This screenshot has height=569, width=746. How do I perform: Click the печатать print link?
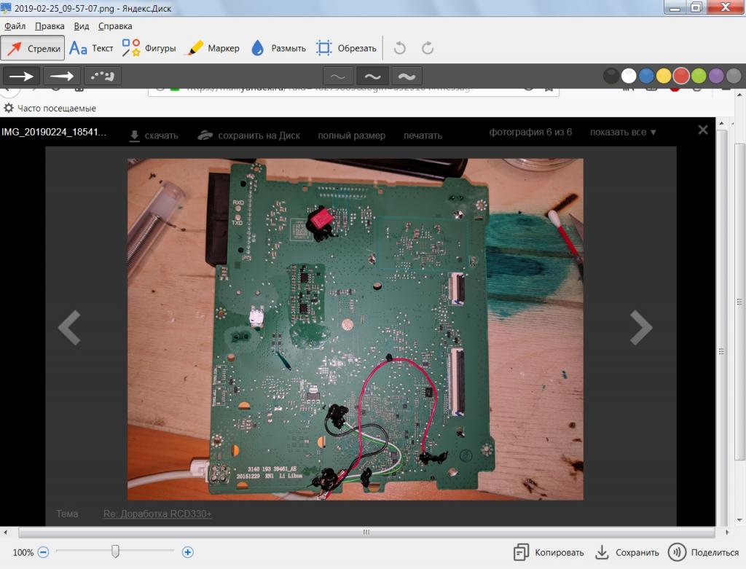coord(423,136)
